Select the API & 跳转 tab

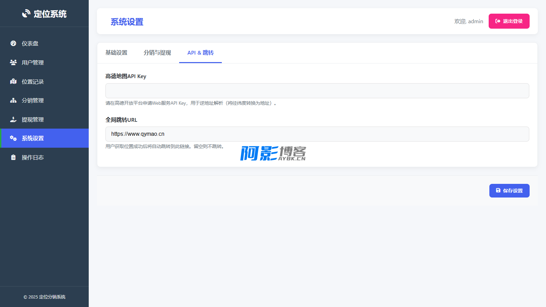click(x=200, y=53)
